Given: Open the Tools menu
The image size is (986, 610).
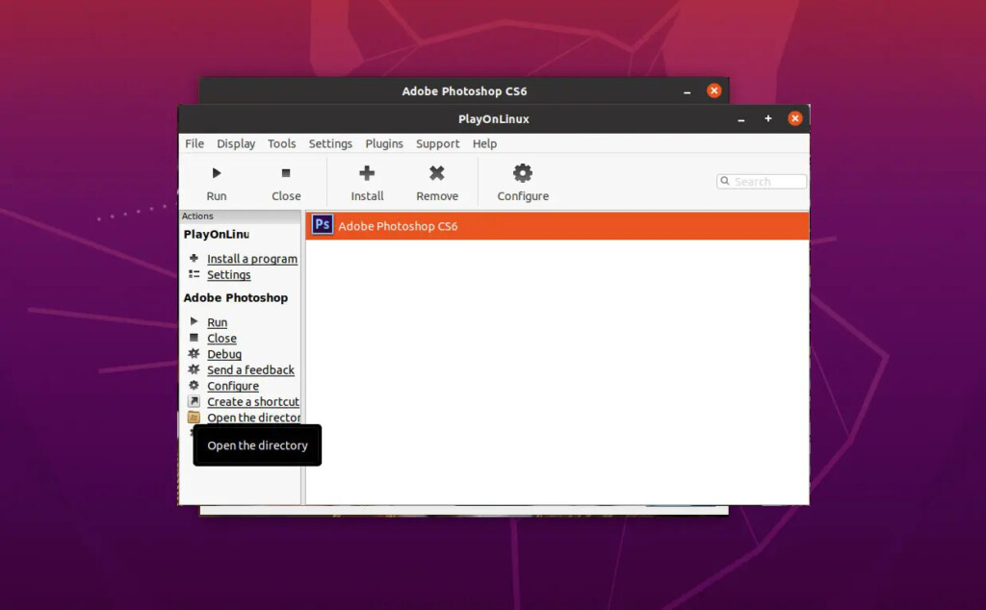Looking at the screenshot, I should 282,143.
